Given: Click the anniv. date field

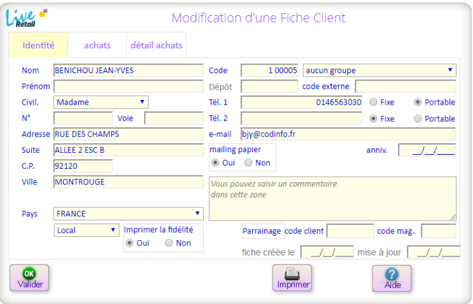Looking at the screenshot, I should (x=427, y=150).
